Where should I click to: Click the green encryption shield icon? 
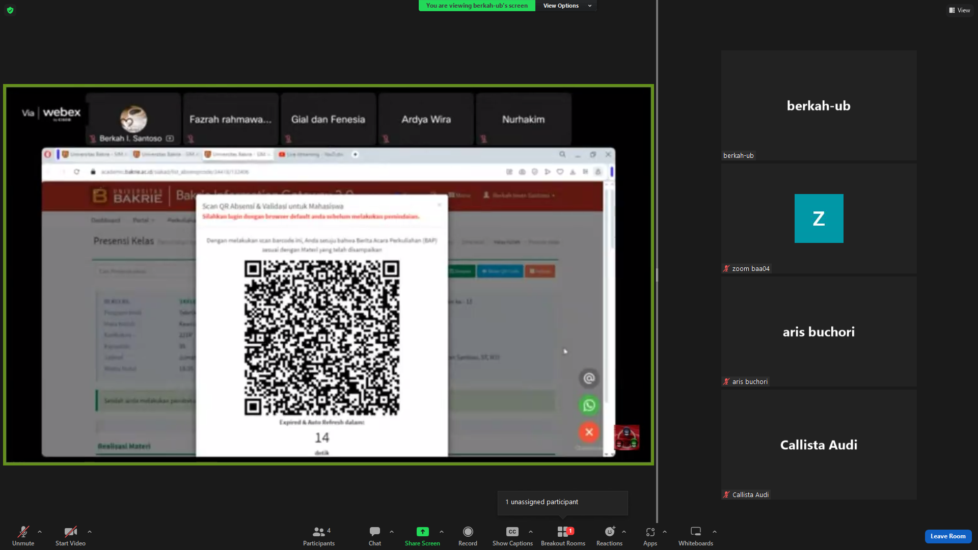pyautogui.click(x=10, y=10)
